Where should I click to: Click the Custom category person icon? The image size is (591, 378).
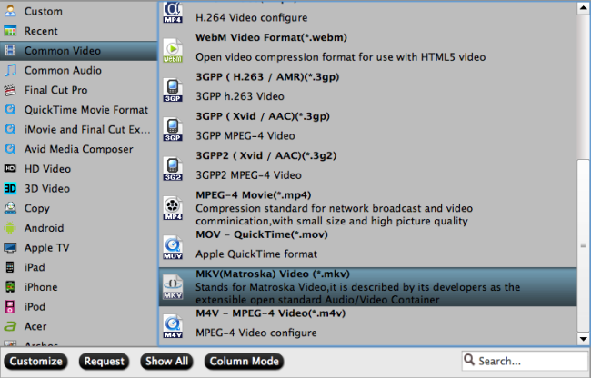pyautogui.click(x=10, y=11)
